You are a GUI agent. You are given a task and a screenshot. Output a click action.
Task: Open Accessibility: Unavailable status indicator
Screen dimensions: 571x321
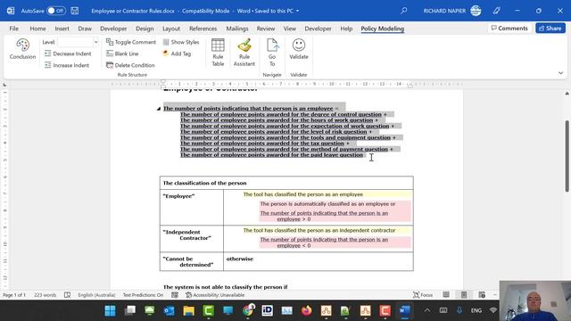215,295
